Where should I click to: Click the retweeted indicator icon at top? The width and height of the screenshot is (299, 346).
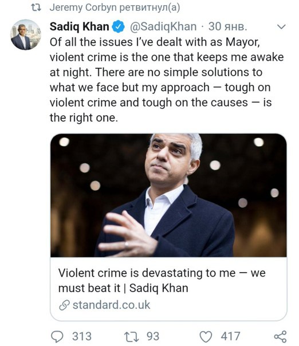coord(36,7)
